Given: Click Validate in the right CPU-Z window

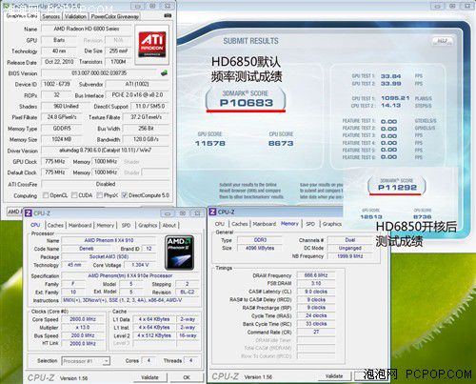Looking at the screenshot, I should click(x=334, y=376).
